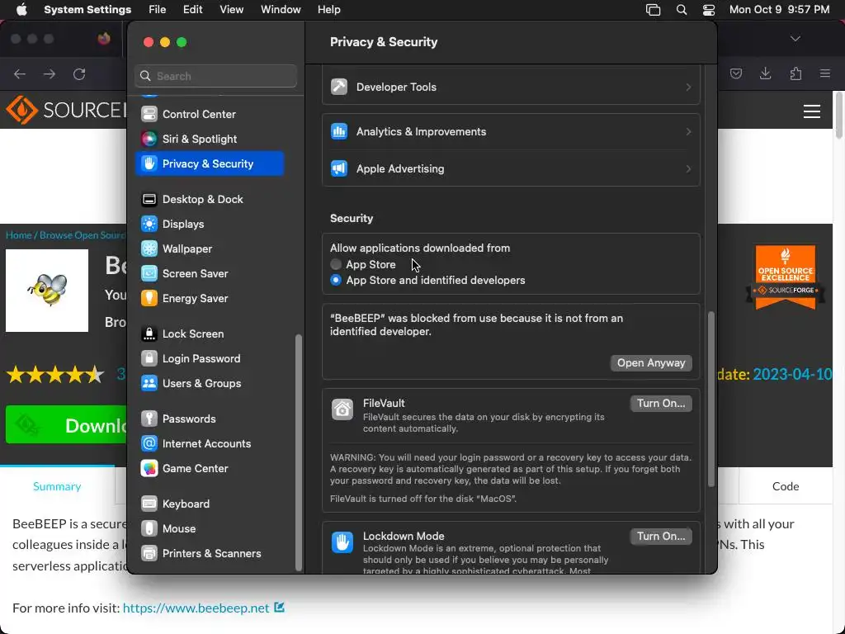The height and width of the screenshot is (634, 845).
Task: Click the Printers & Scanners icon
Action: pyautogui.click(x=149, y=554)
